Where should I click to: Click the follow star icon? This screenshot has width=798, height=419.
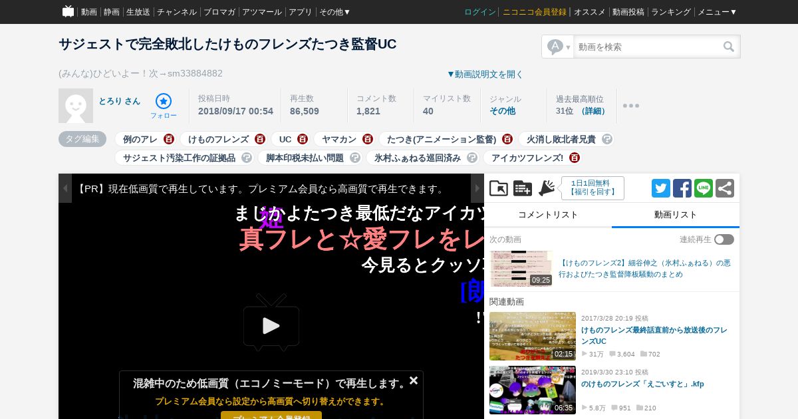[164, 101]
